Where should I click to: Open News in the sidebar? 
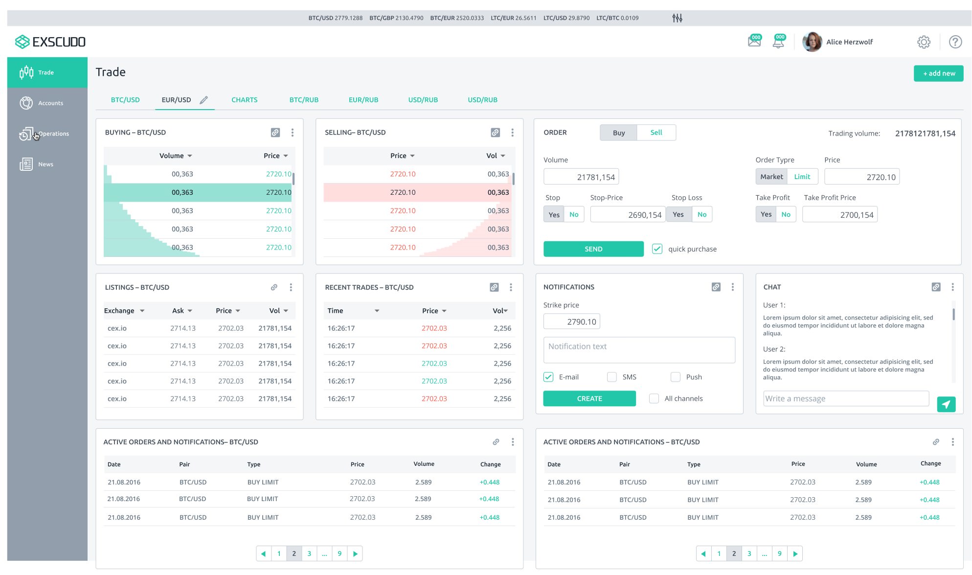(47, 164)
